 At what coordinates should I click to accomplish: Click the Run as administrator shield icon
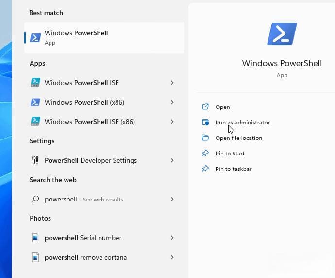click(x=205, y=123)
